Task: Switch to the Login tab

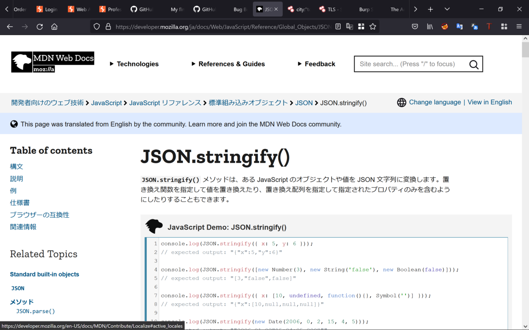Action: tap(47, 9)
